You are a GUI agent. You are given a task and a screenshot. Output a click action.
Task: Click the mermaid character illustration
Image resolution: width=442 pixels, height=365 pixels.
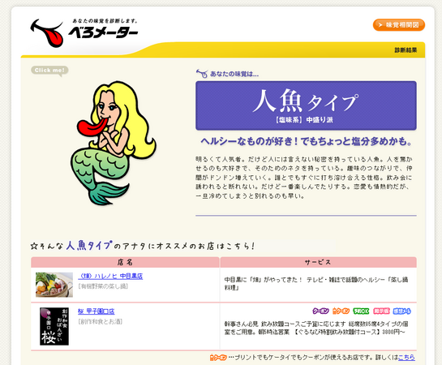tap(113, 143)
